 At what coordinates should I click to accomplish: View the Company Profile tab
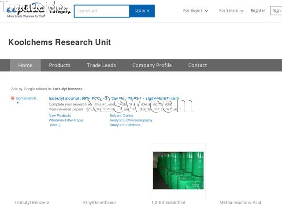point(152,65)
